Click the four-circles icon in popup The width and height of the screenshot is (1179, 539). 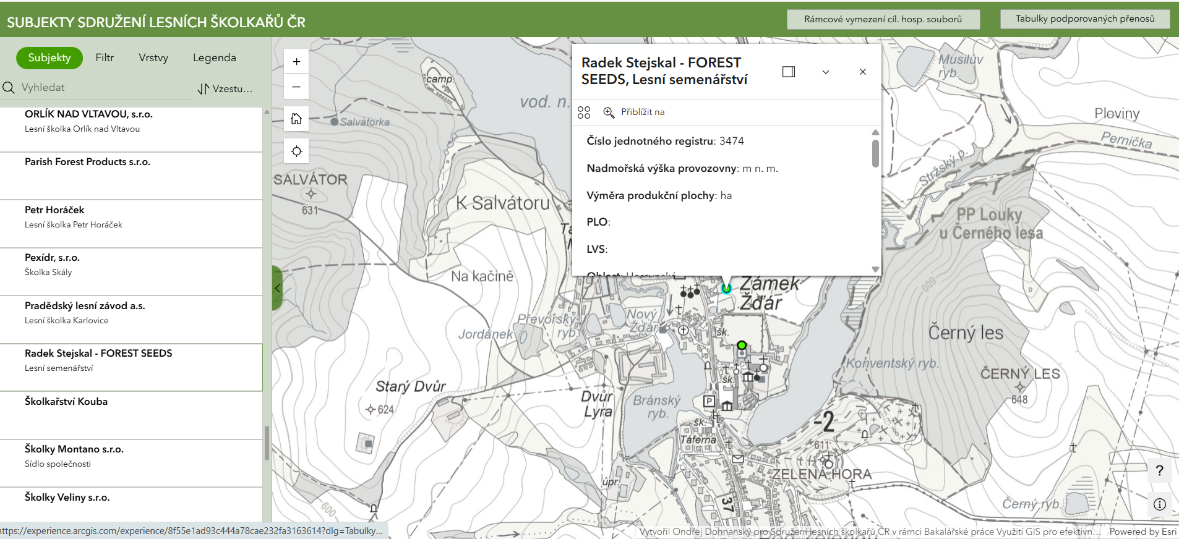click(584, 112)
